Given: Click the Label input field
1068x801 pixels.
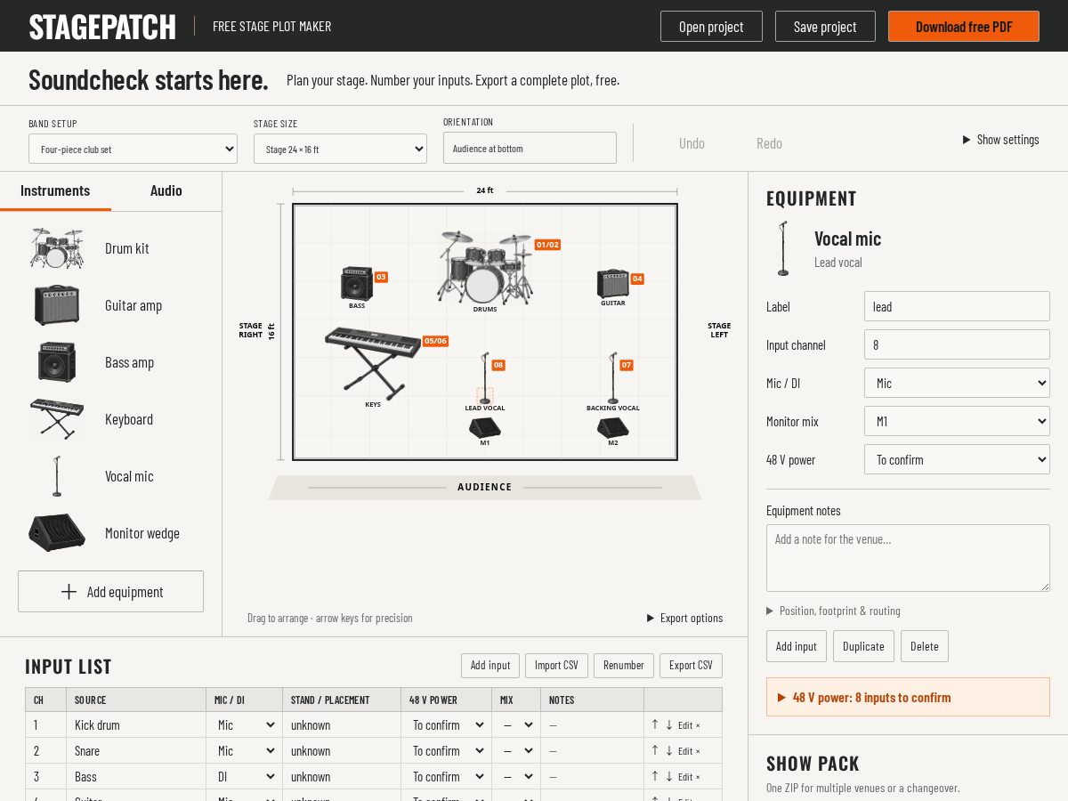Looking at the screenshot, I should tap(957, 306).
